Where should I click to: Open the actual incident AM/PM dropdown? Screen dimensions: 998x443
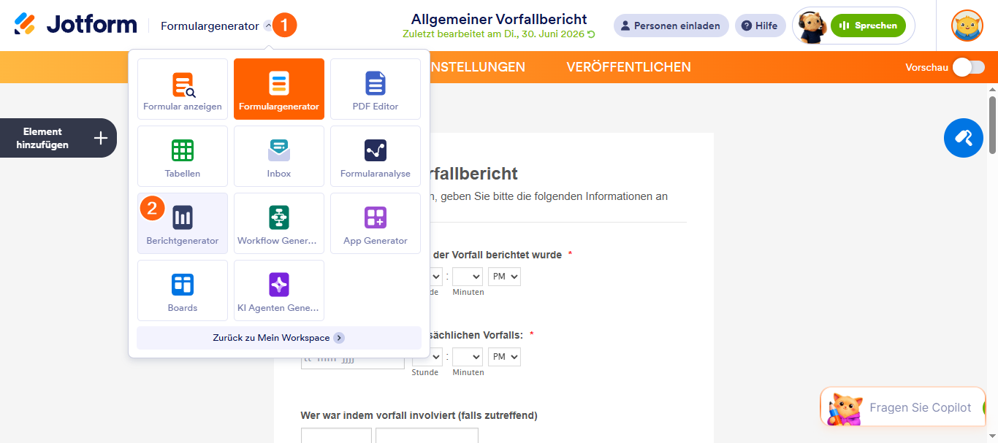coord(504,357)
